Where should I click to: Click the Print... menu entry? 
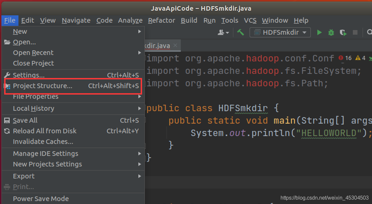[73, 187]
